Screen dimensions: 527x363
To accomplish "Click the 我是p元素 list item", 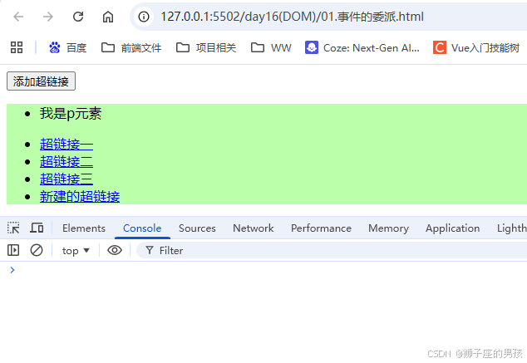I will click(x=71, y=114).
